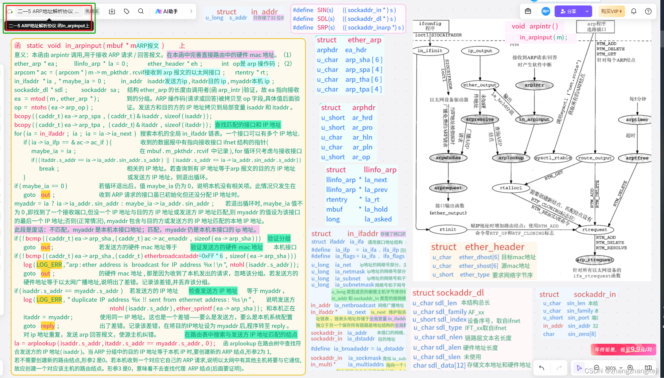
Task: Click the undo arrow icon
Action: click(542, 368)
